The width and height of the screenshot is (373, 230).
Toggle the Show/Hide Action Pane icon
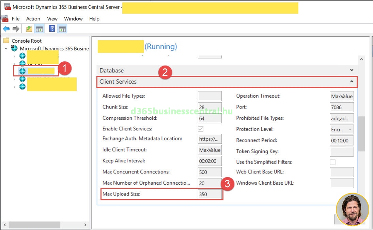coord(62,29)
